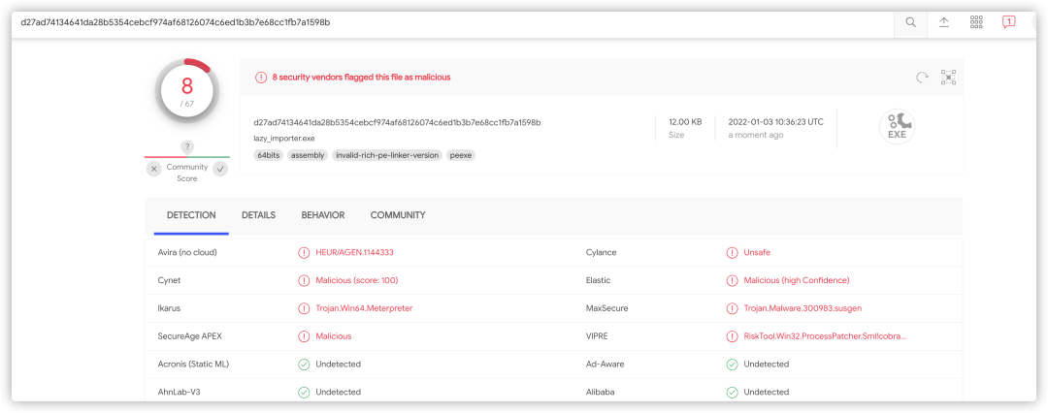1048x413 pixels.
Task: Open the similarity graph icon
Action: [948, 78]
